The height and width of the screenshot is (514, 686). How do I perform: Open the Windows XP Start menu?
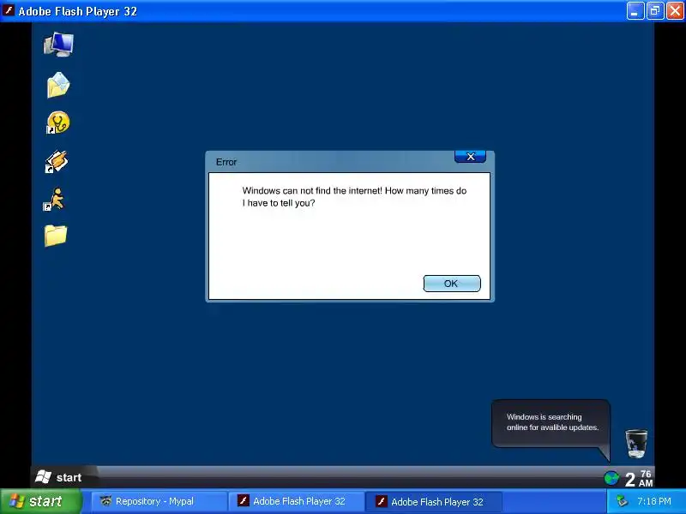click(41, 501)
